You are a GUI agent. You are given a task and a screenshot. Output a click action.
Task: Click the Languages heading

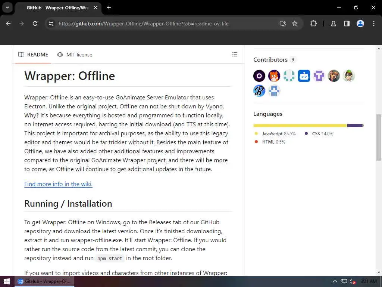(268, 114)
